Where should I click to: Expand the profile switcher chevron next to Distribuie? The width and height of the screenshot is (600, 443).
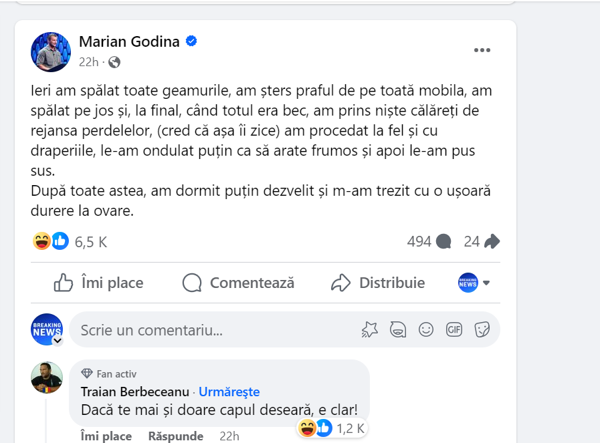(486, 283)
